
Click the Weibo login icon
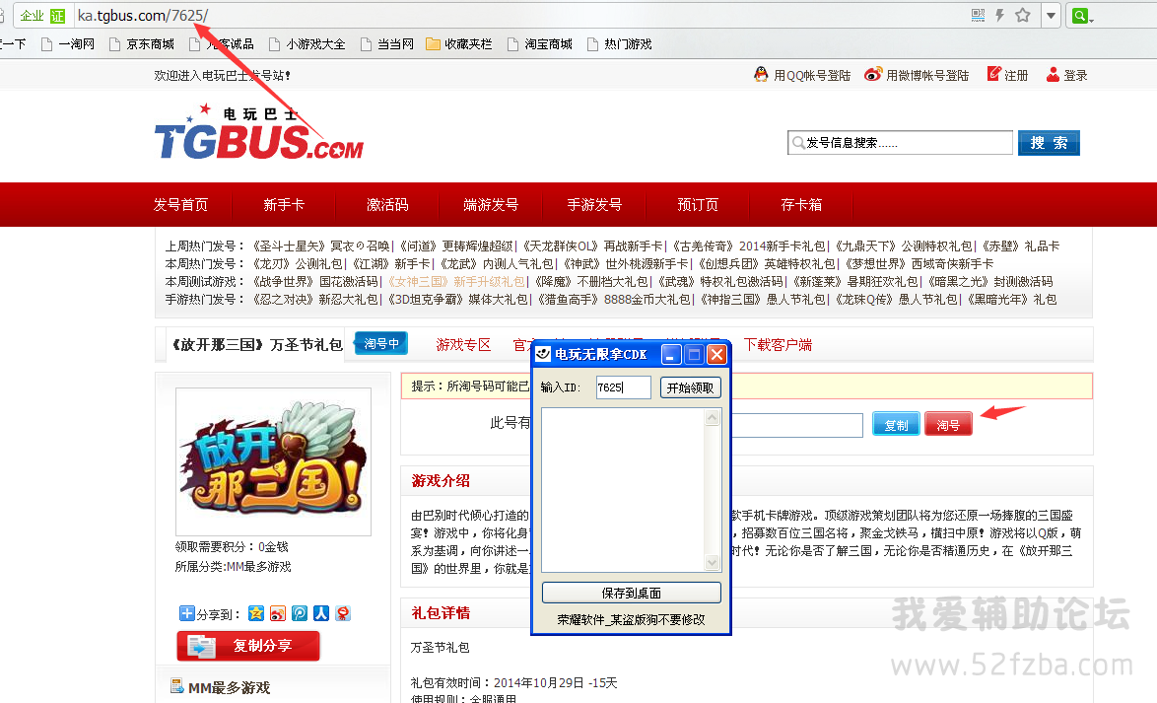[873, 75]
